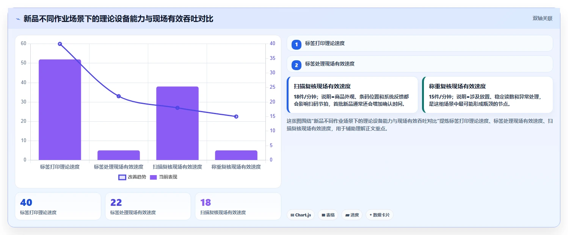Click the bar for 标签打印理论速度
This screenshot has height=235, width=568.
pyautogui.click(x=60, y=110)
